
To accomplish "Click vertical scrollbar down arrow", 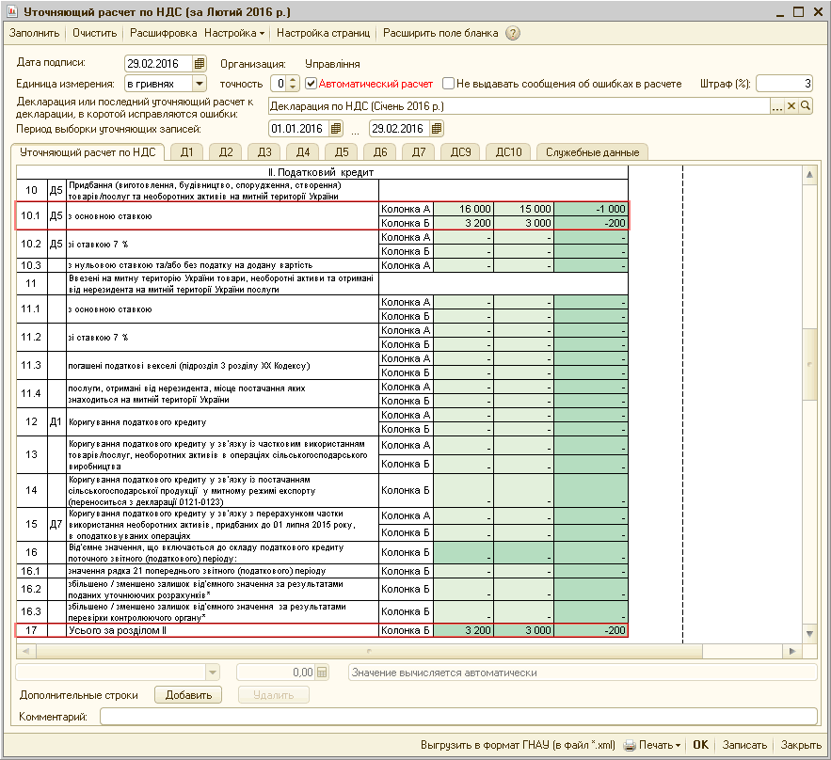I will point(809,633).
